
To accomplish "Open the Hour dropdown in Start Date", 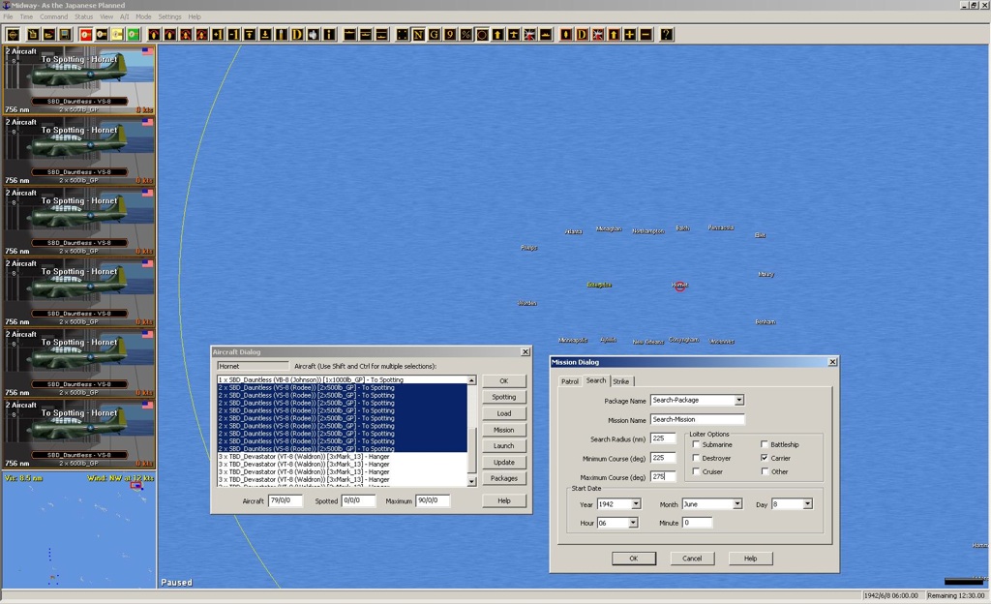I will [633, 523].
